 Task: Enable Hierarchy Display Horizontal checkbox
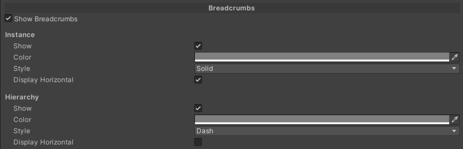click(x=198, y=142)
